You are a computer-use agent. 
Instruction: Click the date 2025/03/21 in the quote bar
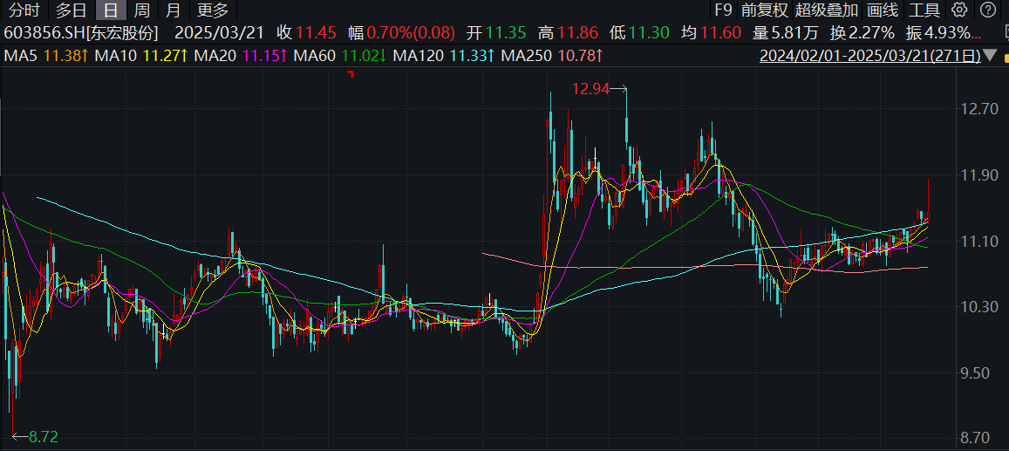220,32
